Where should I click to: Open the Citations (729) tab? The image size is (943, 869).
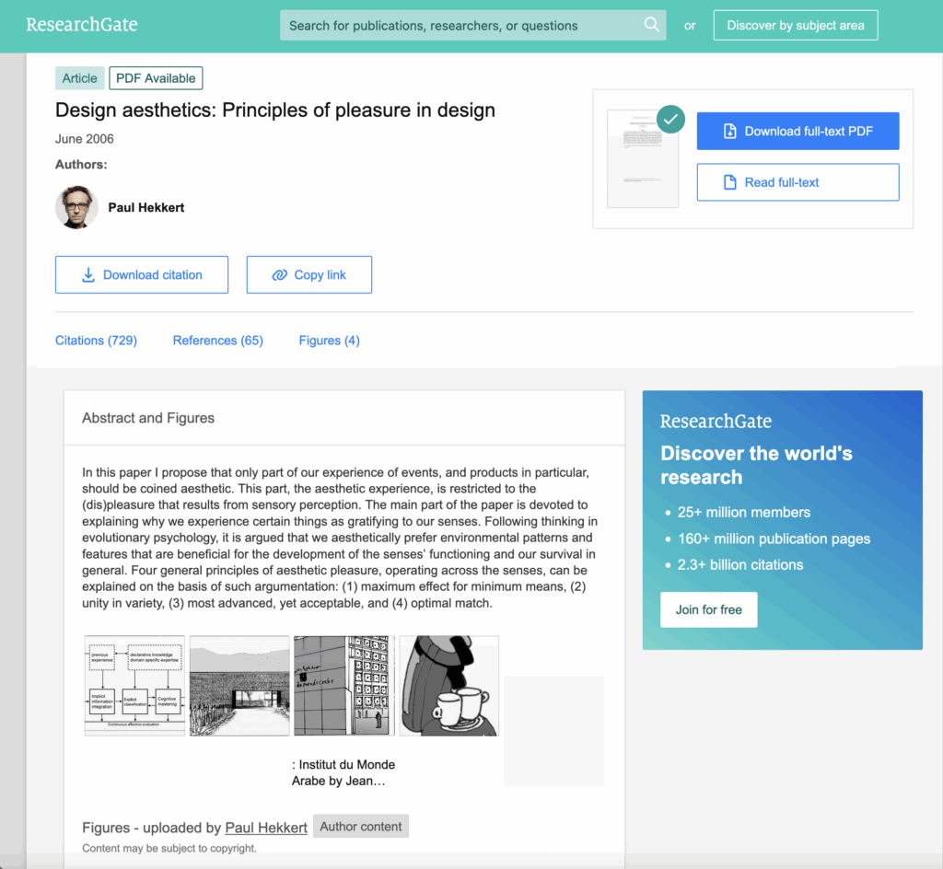point(96,341)
